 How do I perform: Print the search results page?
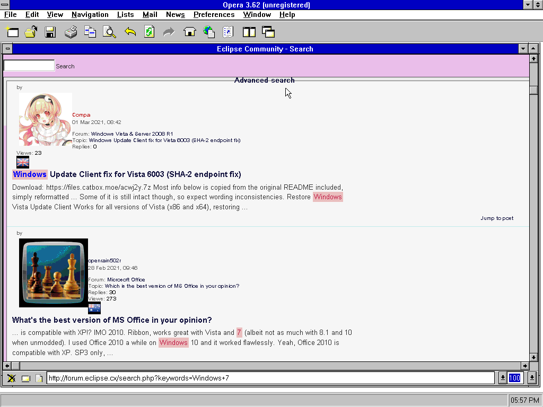(69, 32)
